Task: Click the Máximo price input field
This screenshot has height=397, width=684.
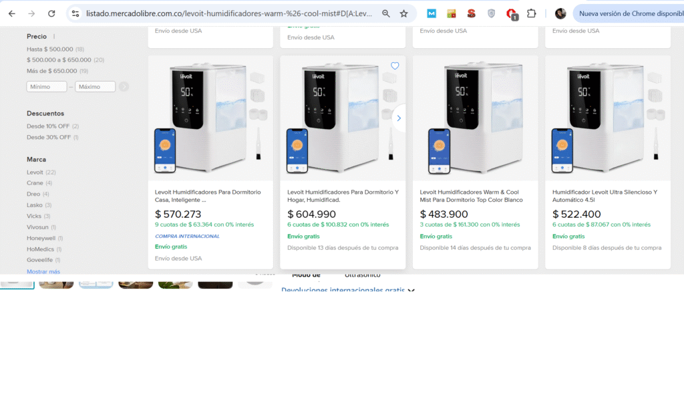Action: click(x=95, y=87)
